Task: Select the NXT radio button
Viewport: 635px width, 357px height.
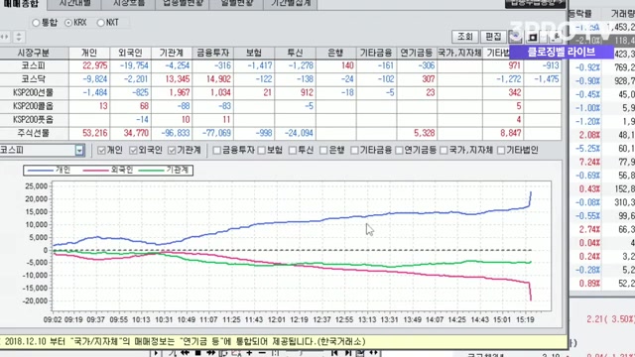Action: click(100, 23)
